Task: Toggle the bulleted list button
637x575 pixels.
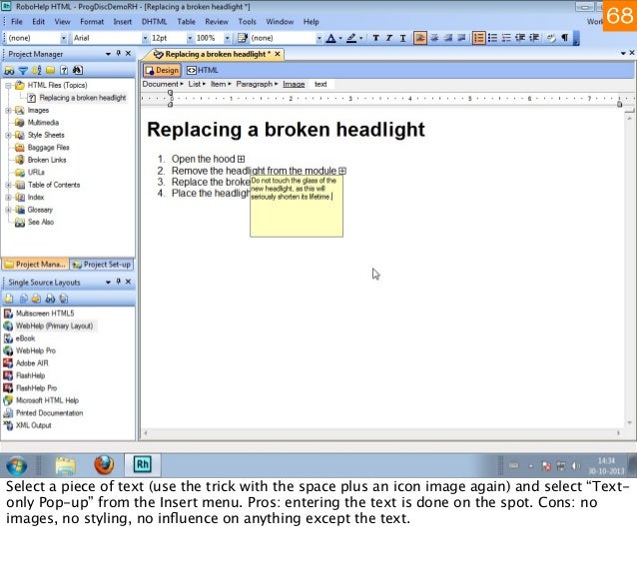Action: click(492, 38)
